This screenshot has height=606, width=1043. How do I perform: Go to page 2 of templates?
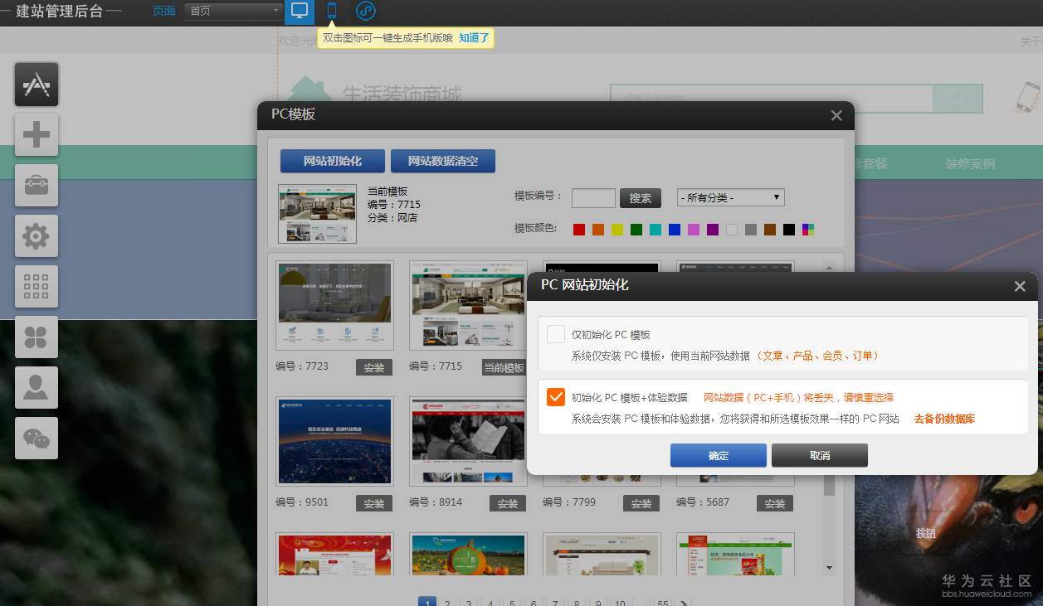click(447, 604)
